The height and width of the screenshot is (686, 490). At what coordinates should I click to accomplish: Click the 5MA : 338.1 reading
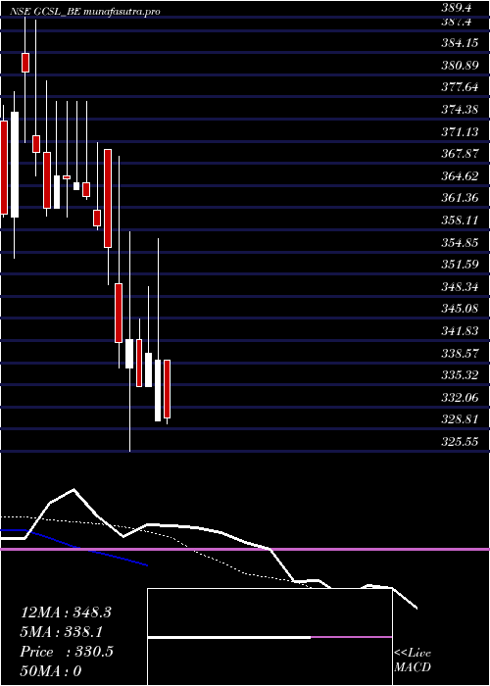tap(61, 632)
